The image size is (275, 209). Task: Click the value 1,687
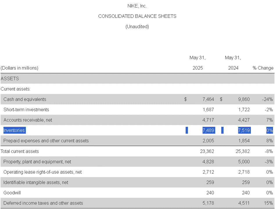[x=208, y=110]
